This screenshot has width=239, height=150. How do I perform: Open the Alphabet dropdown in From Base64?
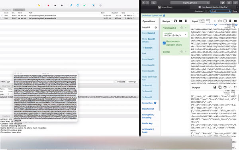pyautogui.click(x=175, y=35)
